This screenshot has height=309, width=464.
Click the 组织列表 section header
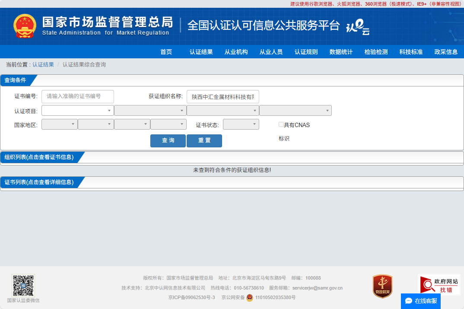[x=39, y=157]
